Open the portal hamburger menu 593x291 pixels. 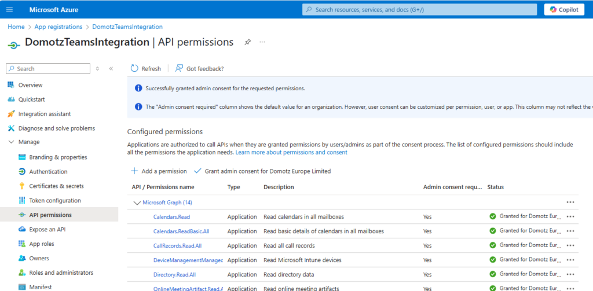pyautogui.click(x=9, y=9)
